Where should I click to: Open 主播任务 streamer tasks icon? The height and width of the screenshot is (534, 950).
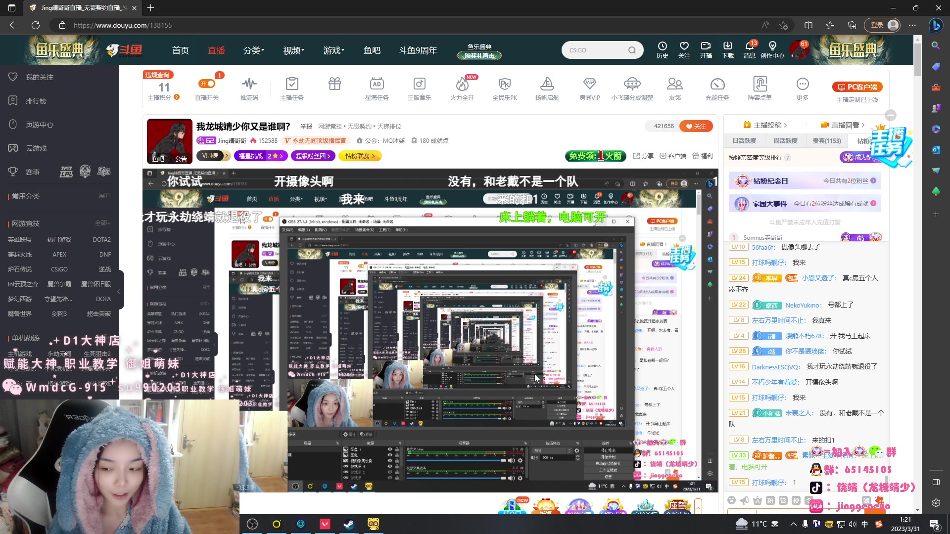292,89
